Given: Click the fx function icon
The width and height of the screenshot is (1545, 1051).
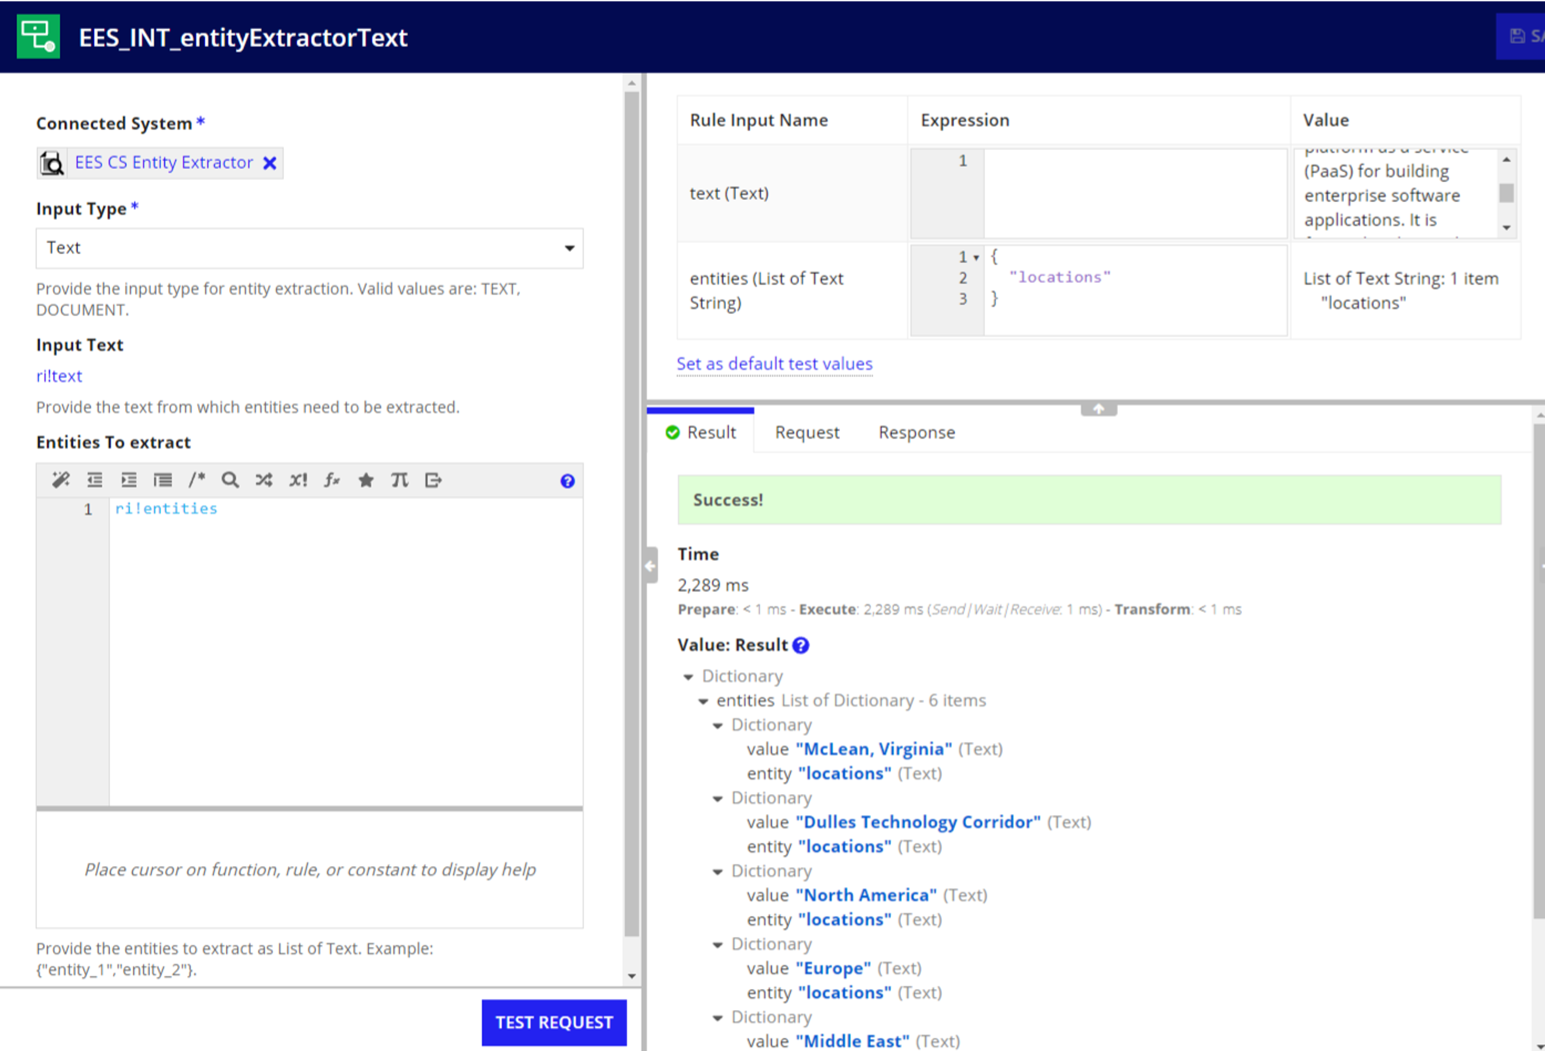Looking at the screenshot, I should coord(332,480).
